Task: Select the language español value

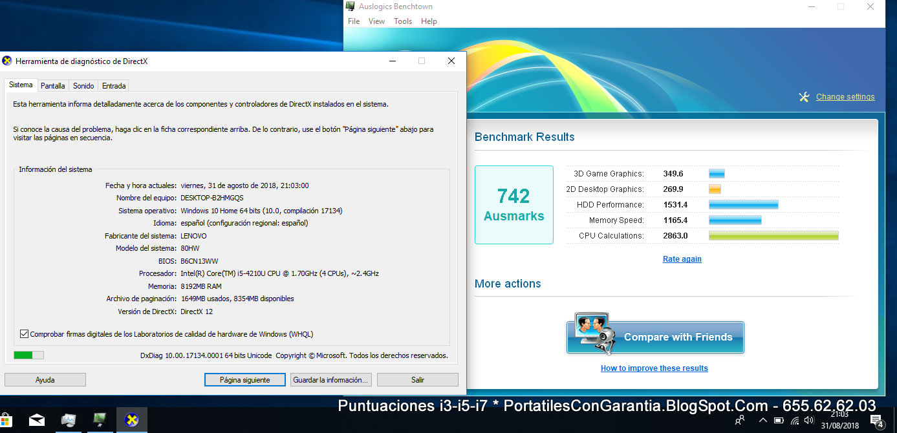Action: [244, 223]
